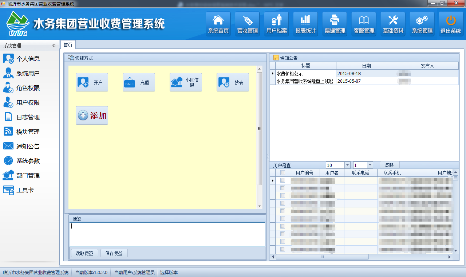Toggle select-all checkbox in 用户稽查 header
The height and width of the screenshot is (277, 466).
[x=283, y=173]
